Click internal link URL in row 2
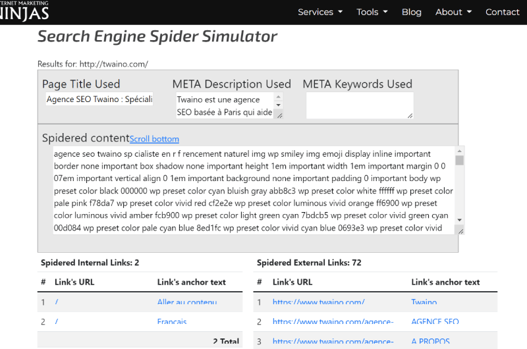The image size is (527, 349). coord(57,322)
